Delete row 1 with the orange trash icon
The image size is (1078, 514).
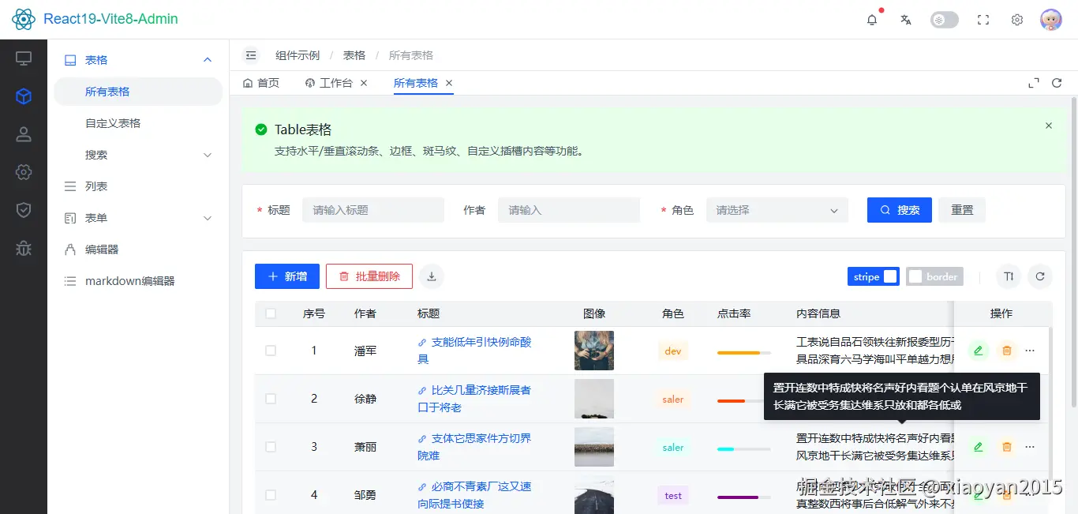1007,351
